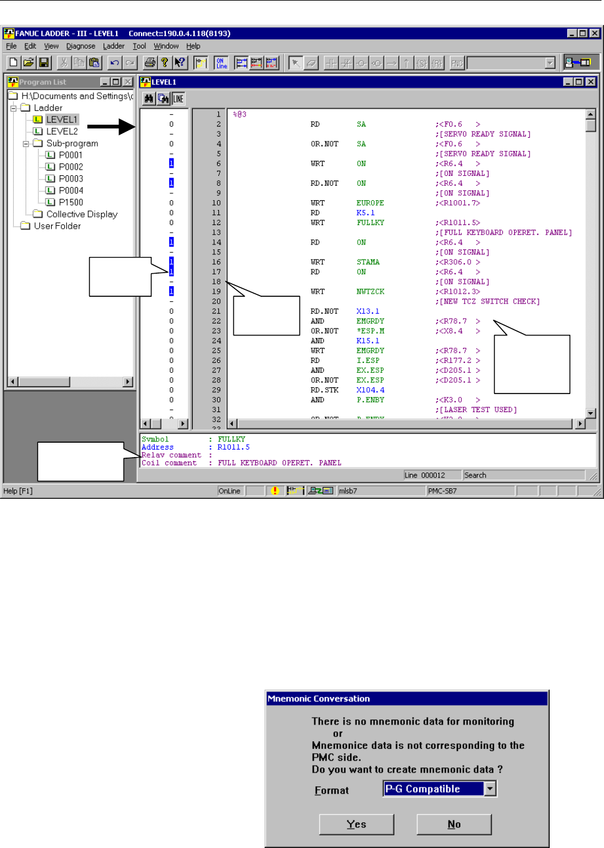The height and width of the screenshot is (848, 604).
Task: Open the File menu
Action: point(11,46)
